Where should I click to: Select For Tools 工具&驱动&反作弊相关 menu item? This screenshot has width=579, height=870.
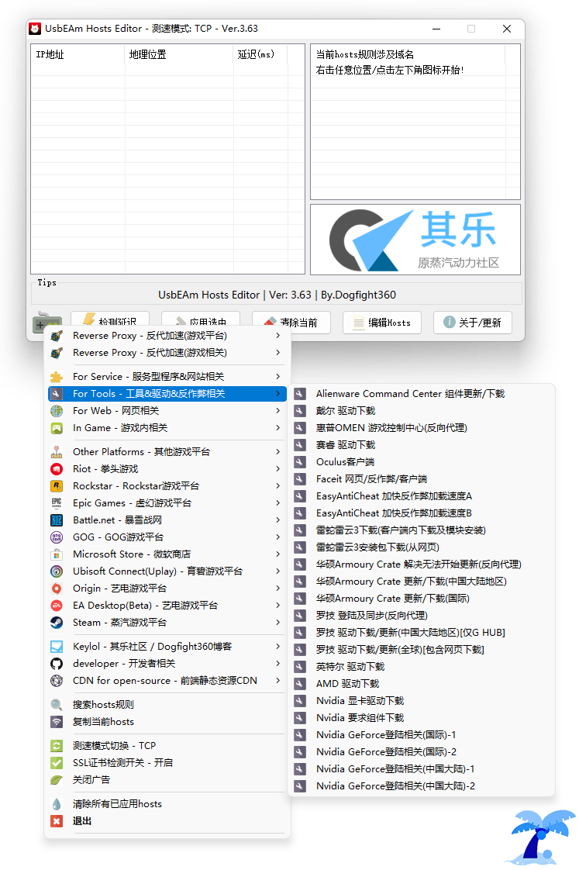(167, 394)
